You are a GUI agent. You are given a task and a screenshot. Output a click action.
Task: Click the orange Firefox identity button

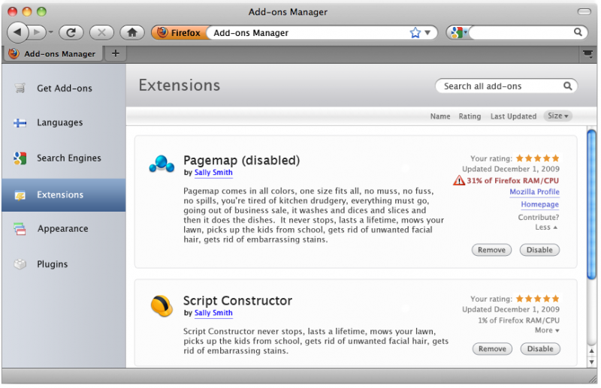point(180,32)
